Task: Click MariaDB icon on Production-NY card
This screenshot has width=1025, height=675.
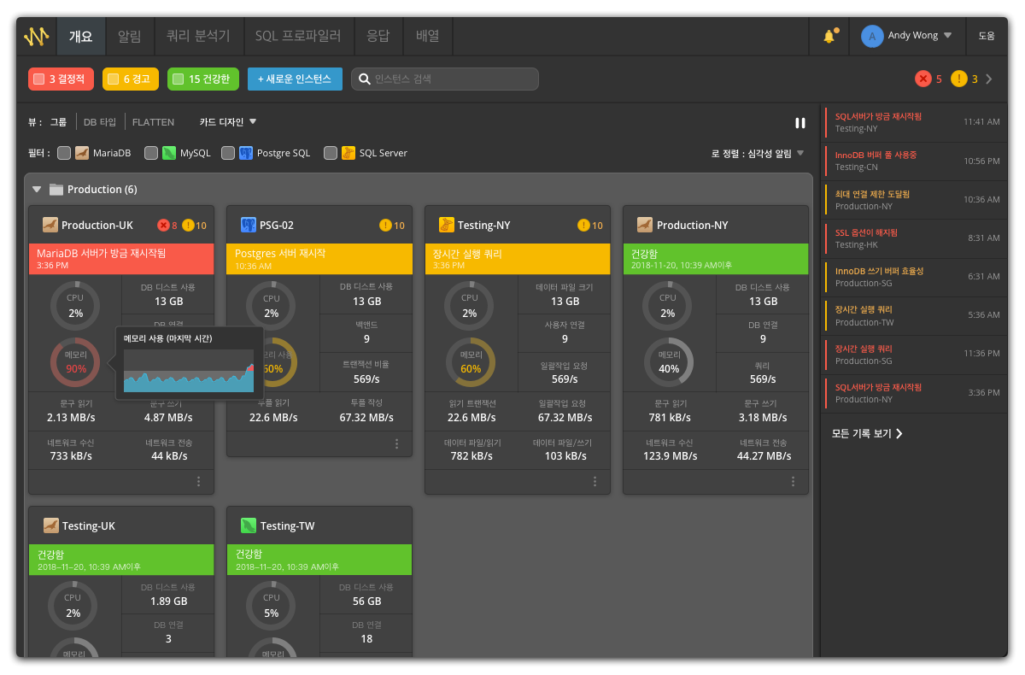Action: (x=645, y=225)
